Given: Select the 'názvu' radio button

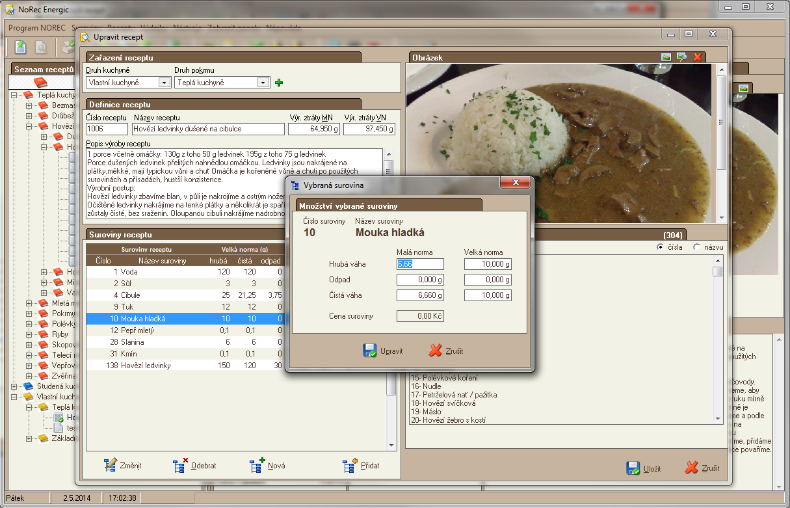Looking at the screenshot, I should (697, 247).
